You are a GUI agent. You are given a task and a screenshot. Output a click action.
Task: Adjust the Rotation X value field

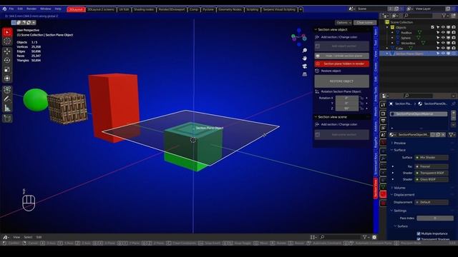pos(346,98)
